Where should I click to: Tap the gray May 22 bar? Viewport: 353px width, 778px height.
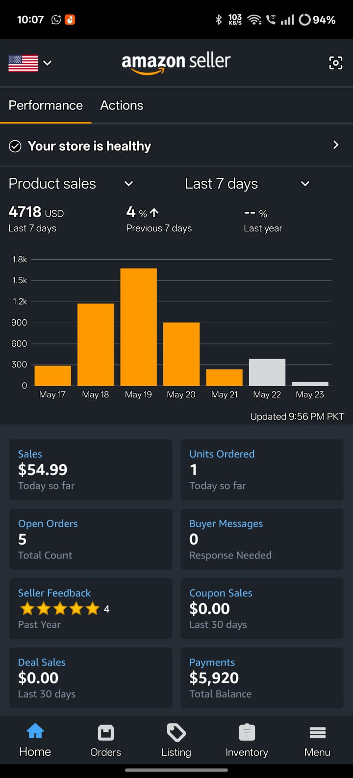click(x=267, y=372)
